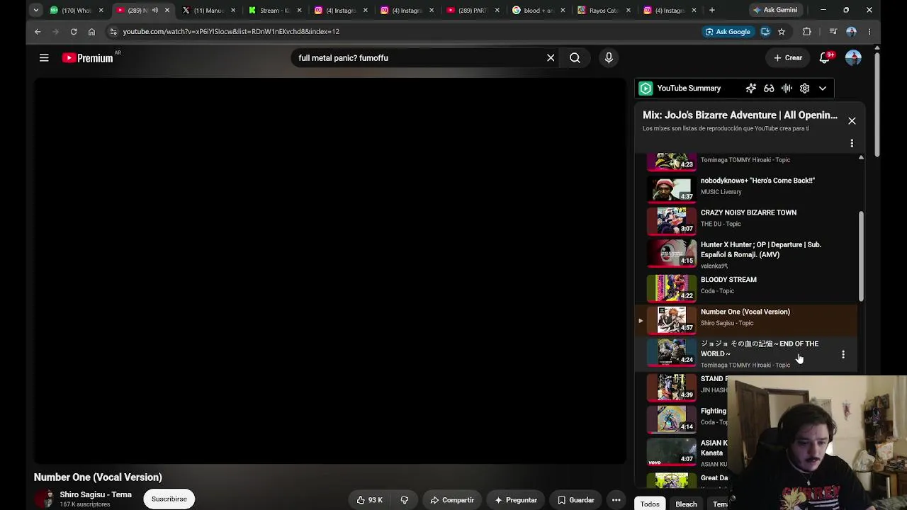Click the Crear button
Viewport: 907px width, 510px height.
(x=788, y=58)
